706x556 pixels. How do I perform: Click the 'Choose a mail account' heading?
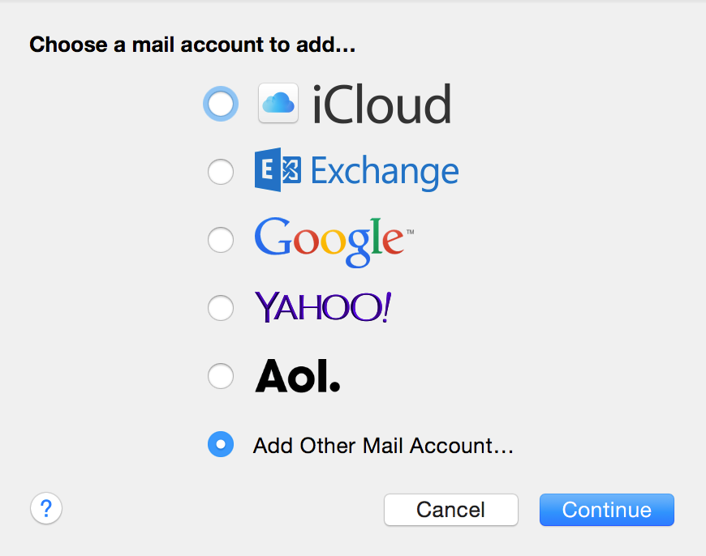coord(192,45)
